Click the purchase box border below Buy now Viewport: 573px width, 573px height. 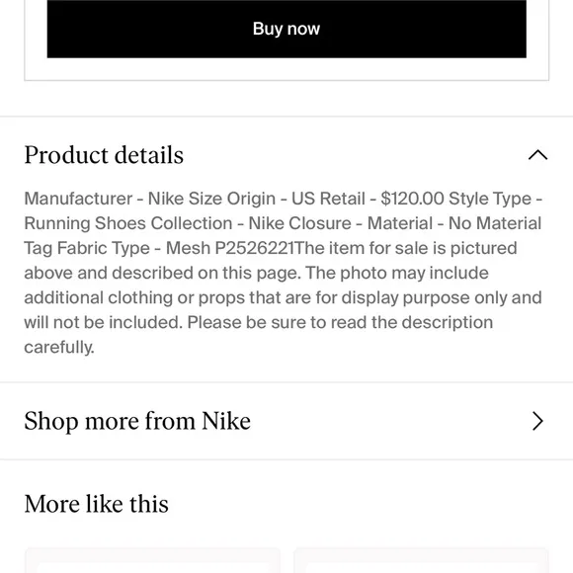pyautogui.click(x=286, y=80)
